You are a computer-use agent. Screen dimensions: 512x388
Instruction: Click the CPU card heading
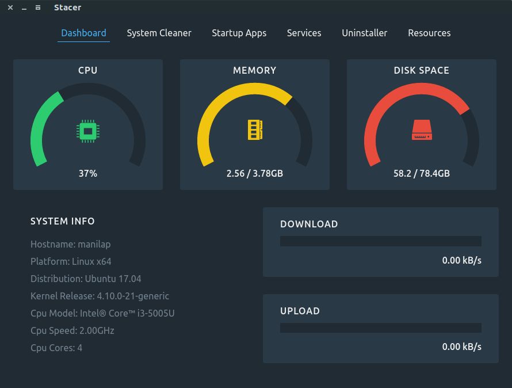click(88, 70)
